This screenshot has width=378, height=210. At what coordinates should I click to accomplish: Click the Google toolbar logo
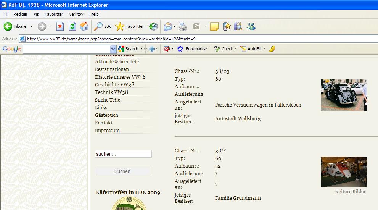point(12,49)
